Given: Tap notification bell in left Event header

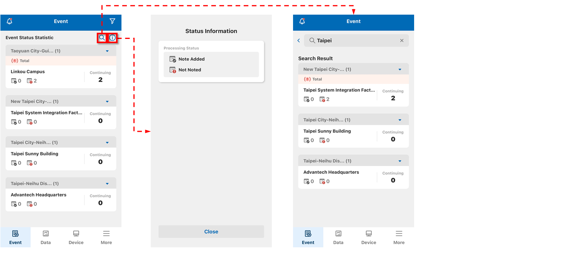Looking at the screenshot, I should point(10,22).
